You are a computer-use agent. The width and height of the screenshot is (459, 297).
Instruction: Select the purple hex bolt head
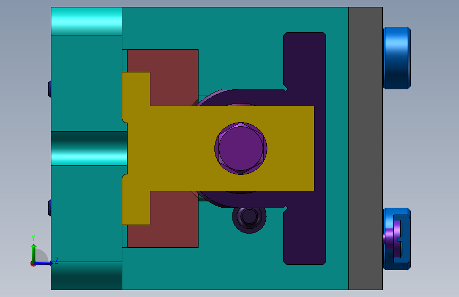241,148
